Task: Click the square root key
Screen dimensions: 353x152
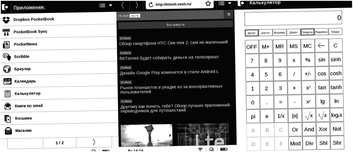Action: pyautogui.click(x=308, y=116)
